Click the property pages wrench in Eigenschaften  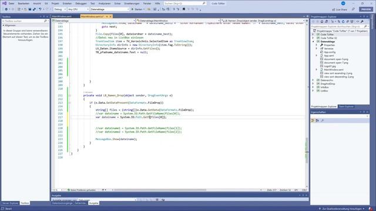coord(323,121)
